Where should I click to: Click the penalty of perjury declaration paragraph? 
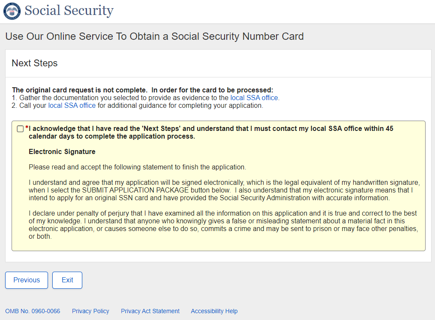pyautogui.click(x=223, y=225)
